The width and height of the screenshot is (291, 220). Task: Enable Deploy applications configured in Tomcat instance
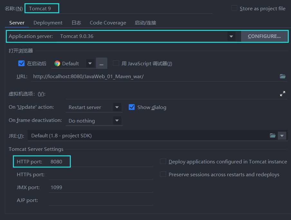163,161
